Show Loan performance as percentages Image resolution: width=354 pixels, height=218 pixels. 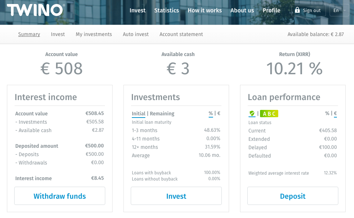pyautogui.click(x=327, y=113)
